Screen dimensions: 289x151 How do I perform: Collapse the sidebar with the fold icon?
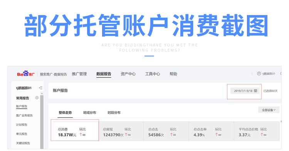(41, 88)
